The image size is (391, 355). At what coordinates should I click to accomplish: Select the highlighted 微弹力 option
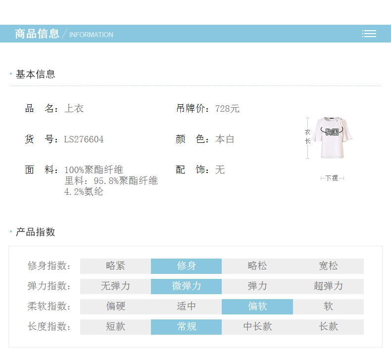click(186, 286)
